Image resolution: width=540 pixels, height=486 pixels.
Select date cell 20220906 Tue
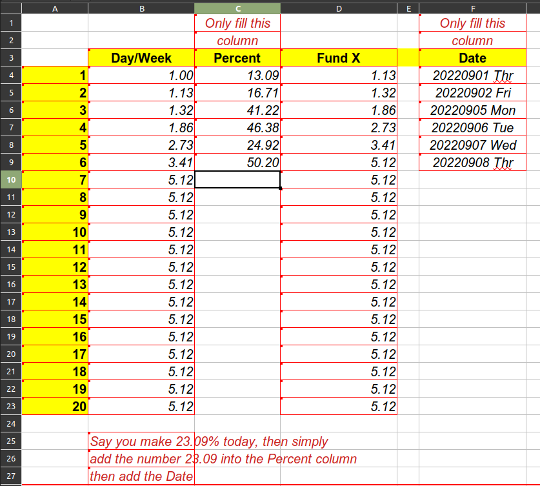[x=472, y=127]
